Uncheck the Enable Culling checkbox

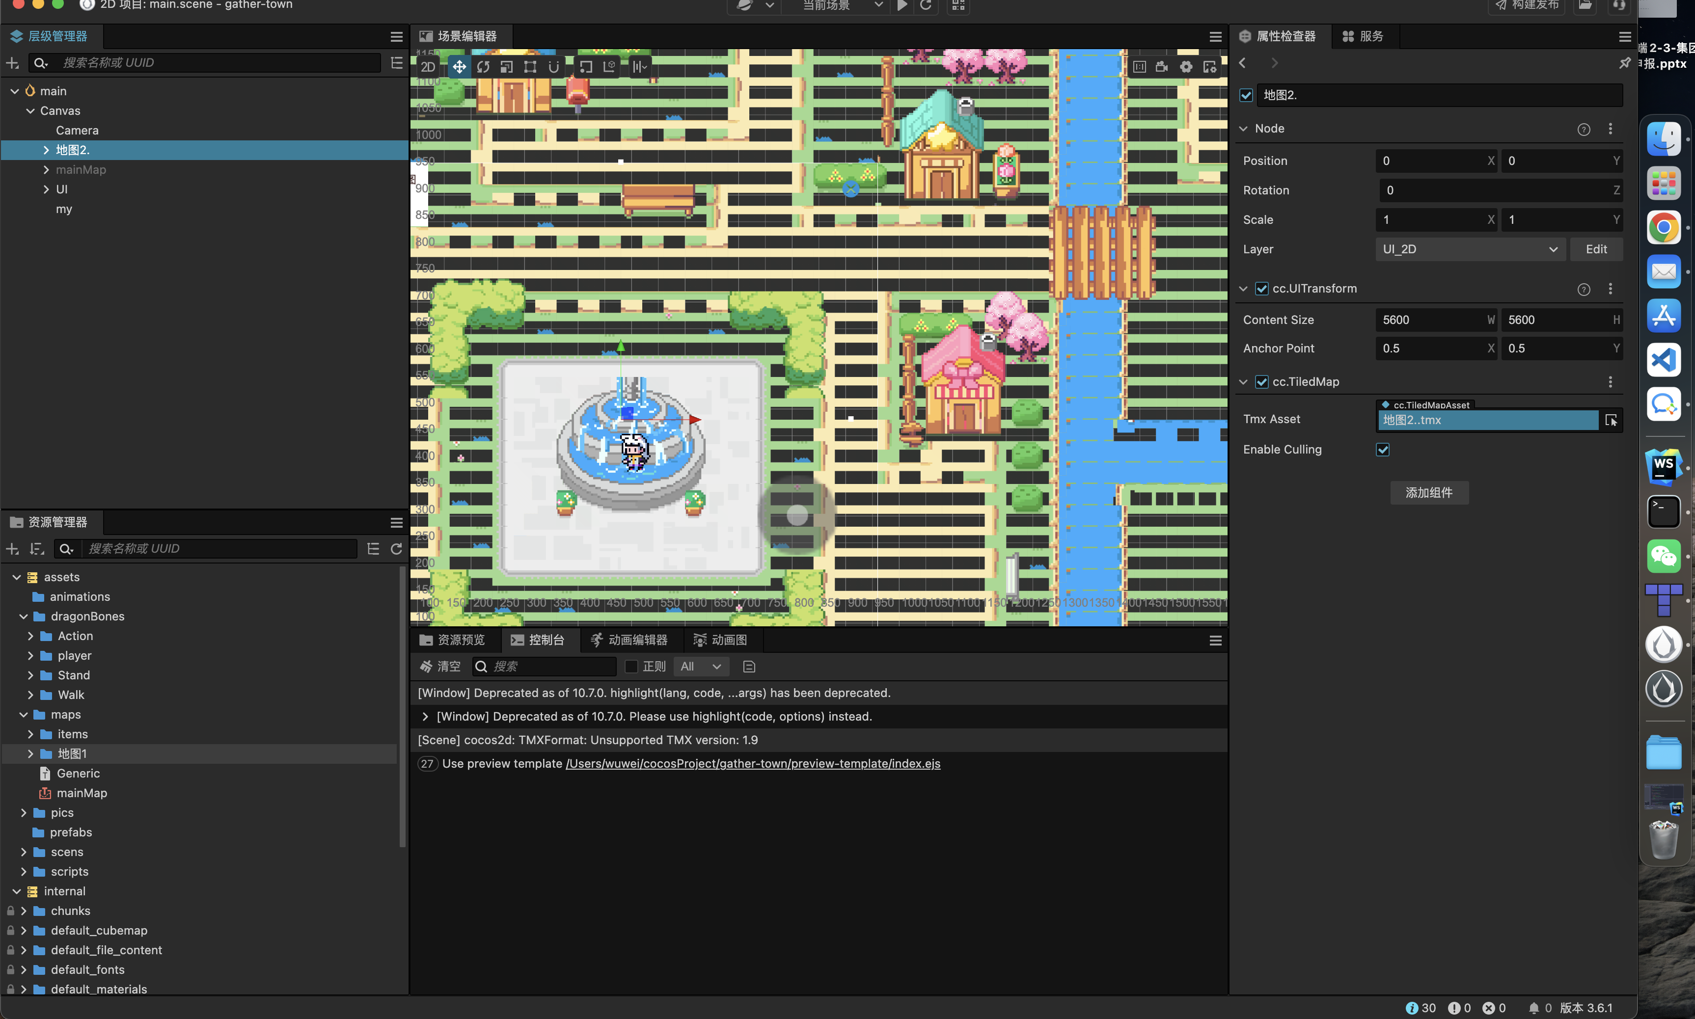click(1383, 450)
